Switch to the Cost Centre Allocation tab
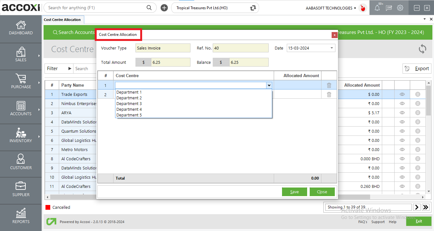This screenshot has height=231, width=434. 63,19
